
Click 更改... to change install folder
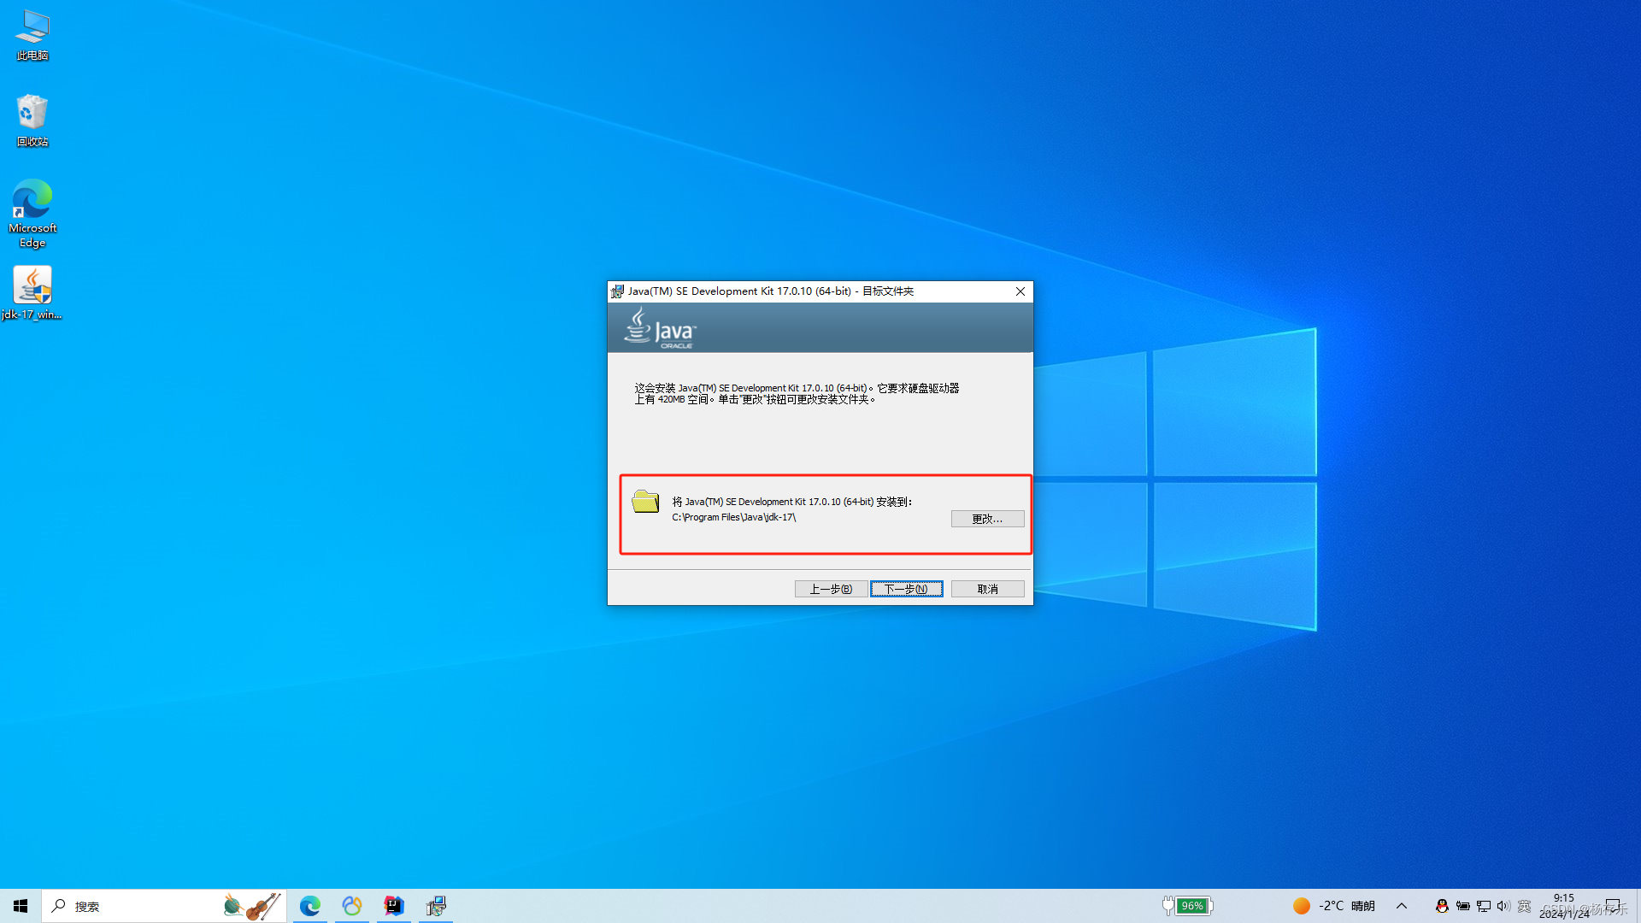tap(987, 519)
